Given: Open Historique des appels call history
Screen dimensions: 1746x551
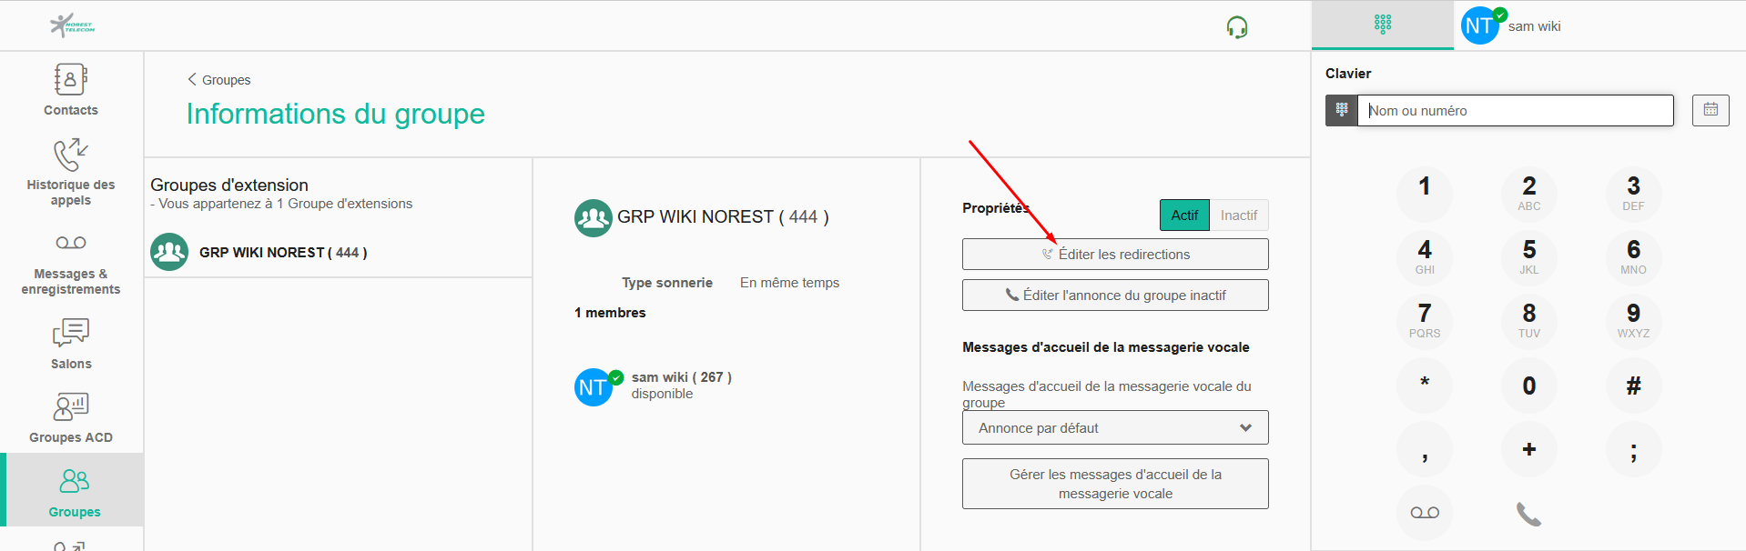Looking at the screenshot, I should pos(71,173).
